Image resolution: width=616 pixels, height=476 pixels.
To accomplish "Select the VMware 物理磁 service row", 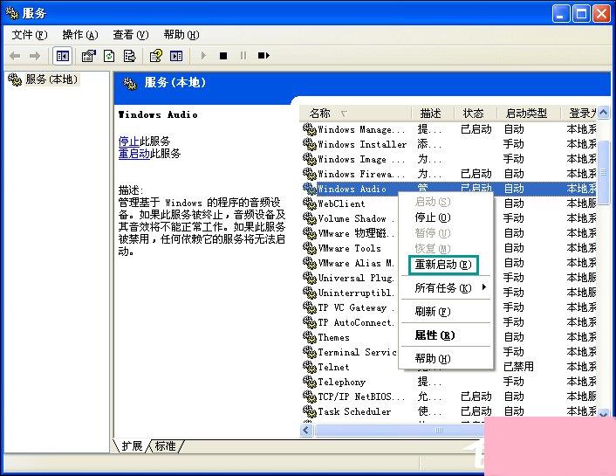I will point(448,233).
